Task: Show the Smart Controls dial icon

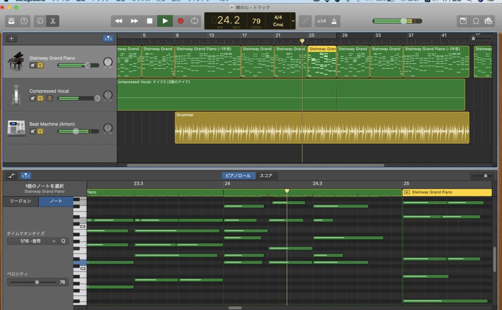Action: [40, 21]
